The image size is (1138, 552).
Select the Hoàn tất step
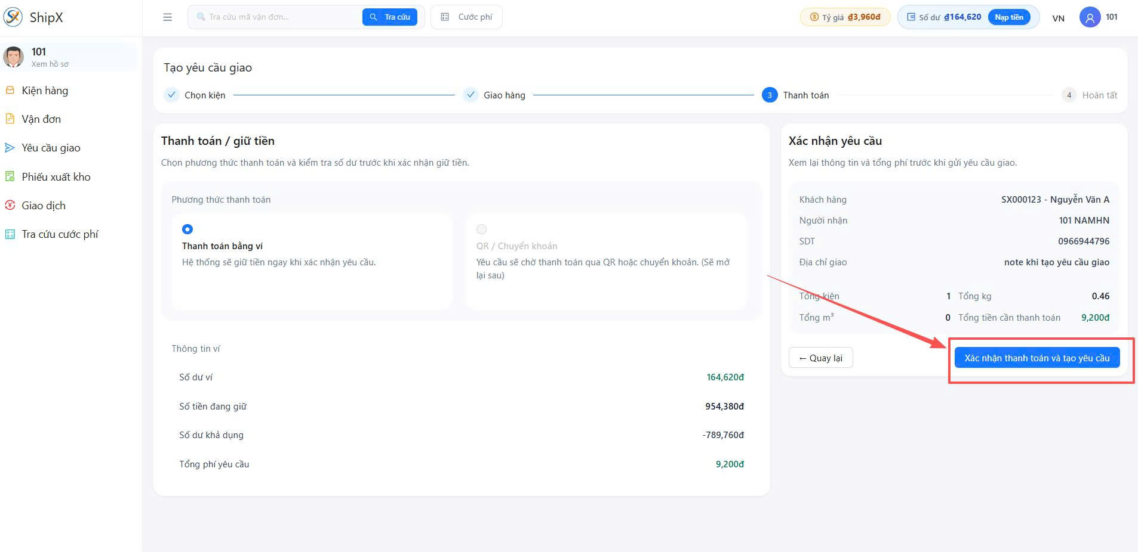(1090, 95)
